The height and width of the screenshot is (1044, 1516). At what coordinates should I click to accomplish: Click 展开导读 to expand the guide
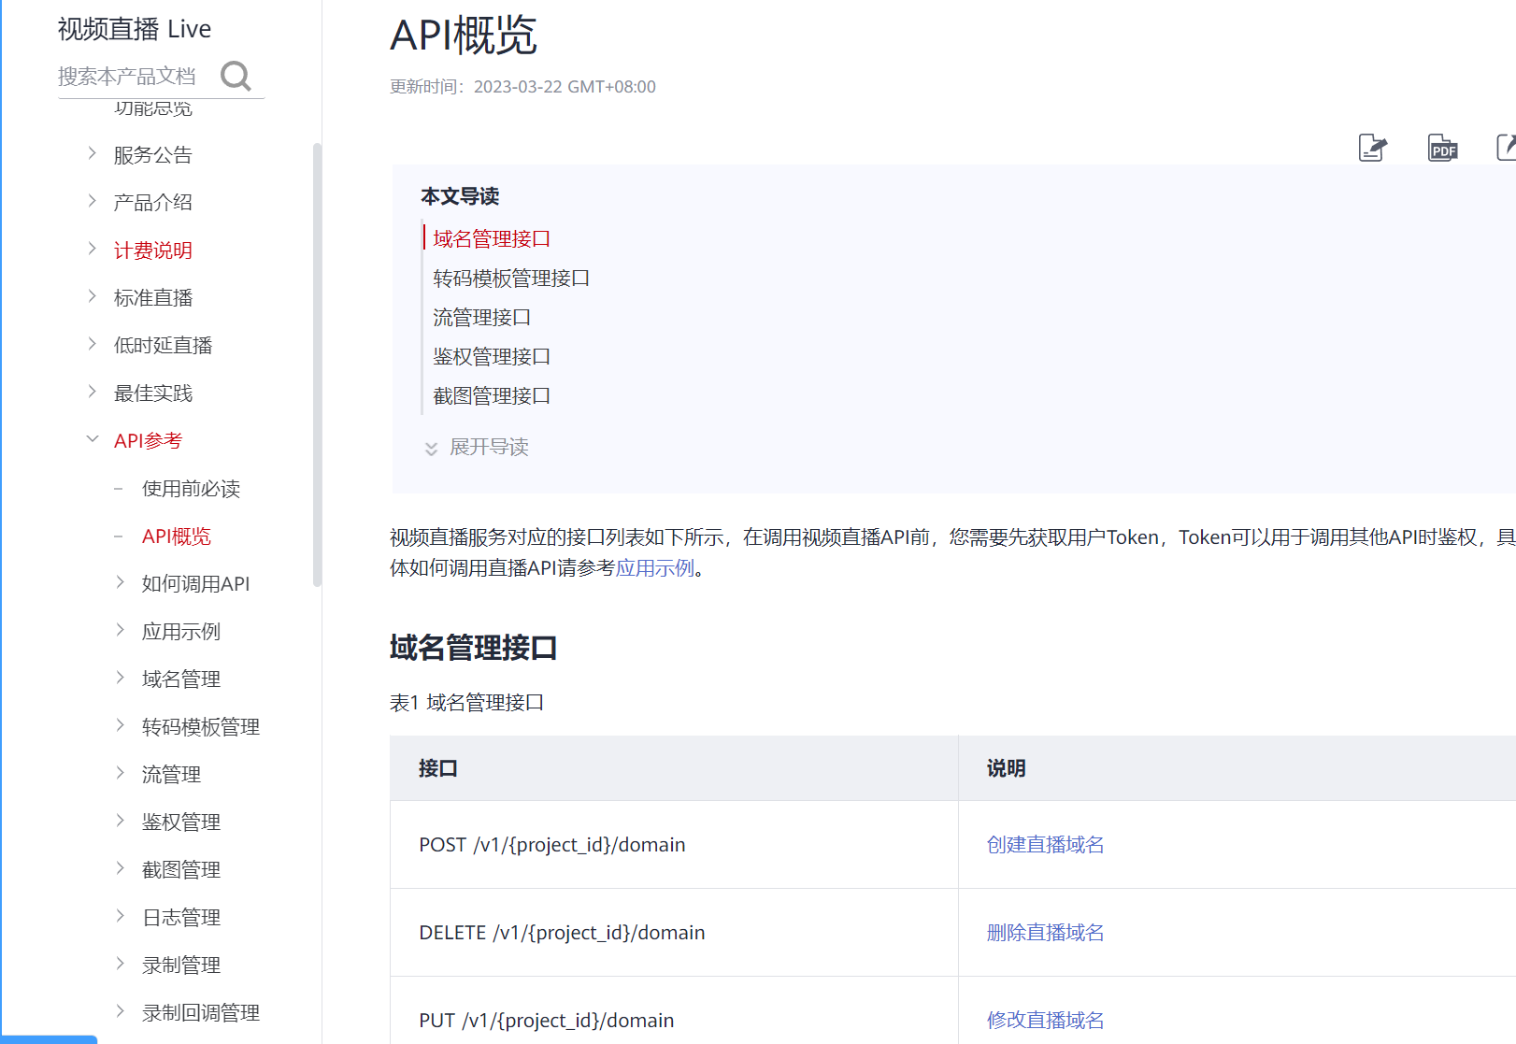click(x=490, y=448)
